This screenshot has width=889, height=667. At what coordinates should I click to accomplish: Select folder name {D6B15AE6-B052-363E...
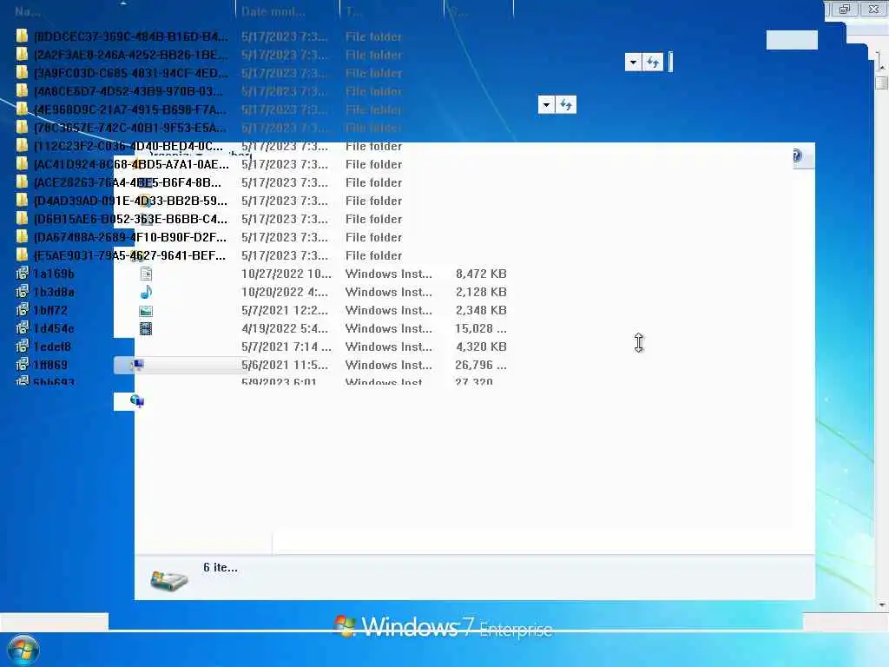[x=130, y=219]
